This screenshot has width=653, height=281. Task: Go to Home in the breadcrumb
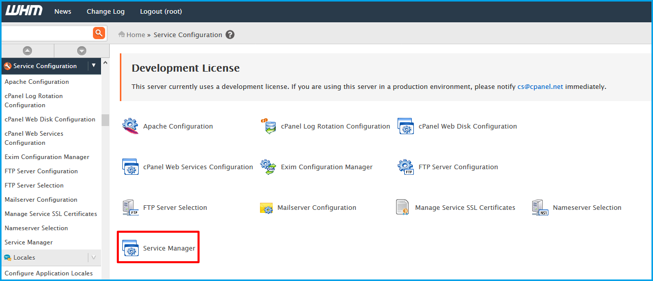click(x=136, y=35)
